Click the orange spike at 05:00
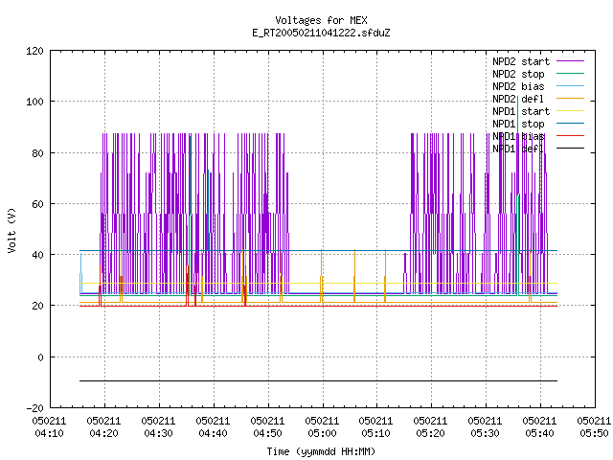Image resolution: width=613 pixels, height=460 pixels. (322, 276)
